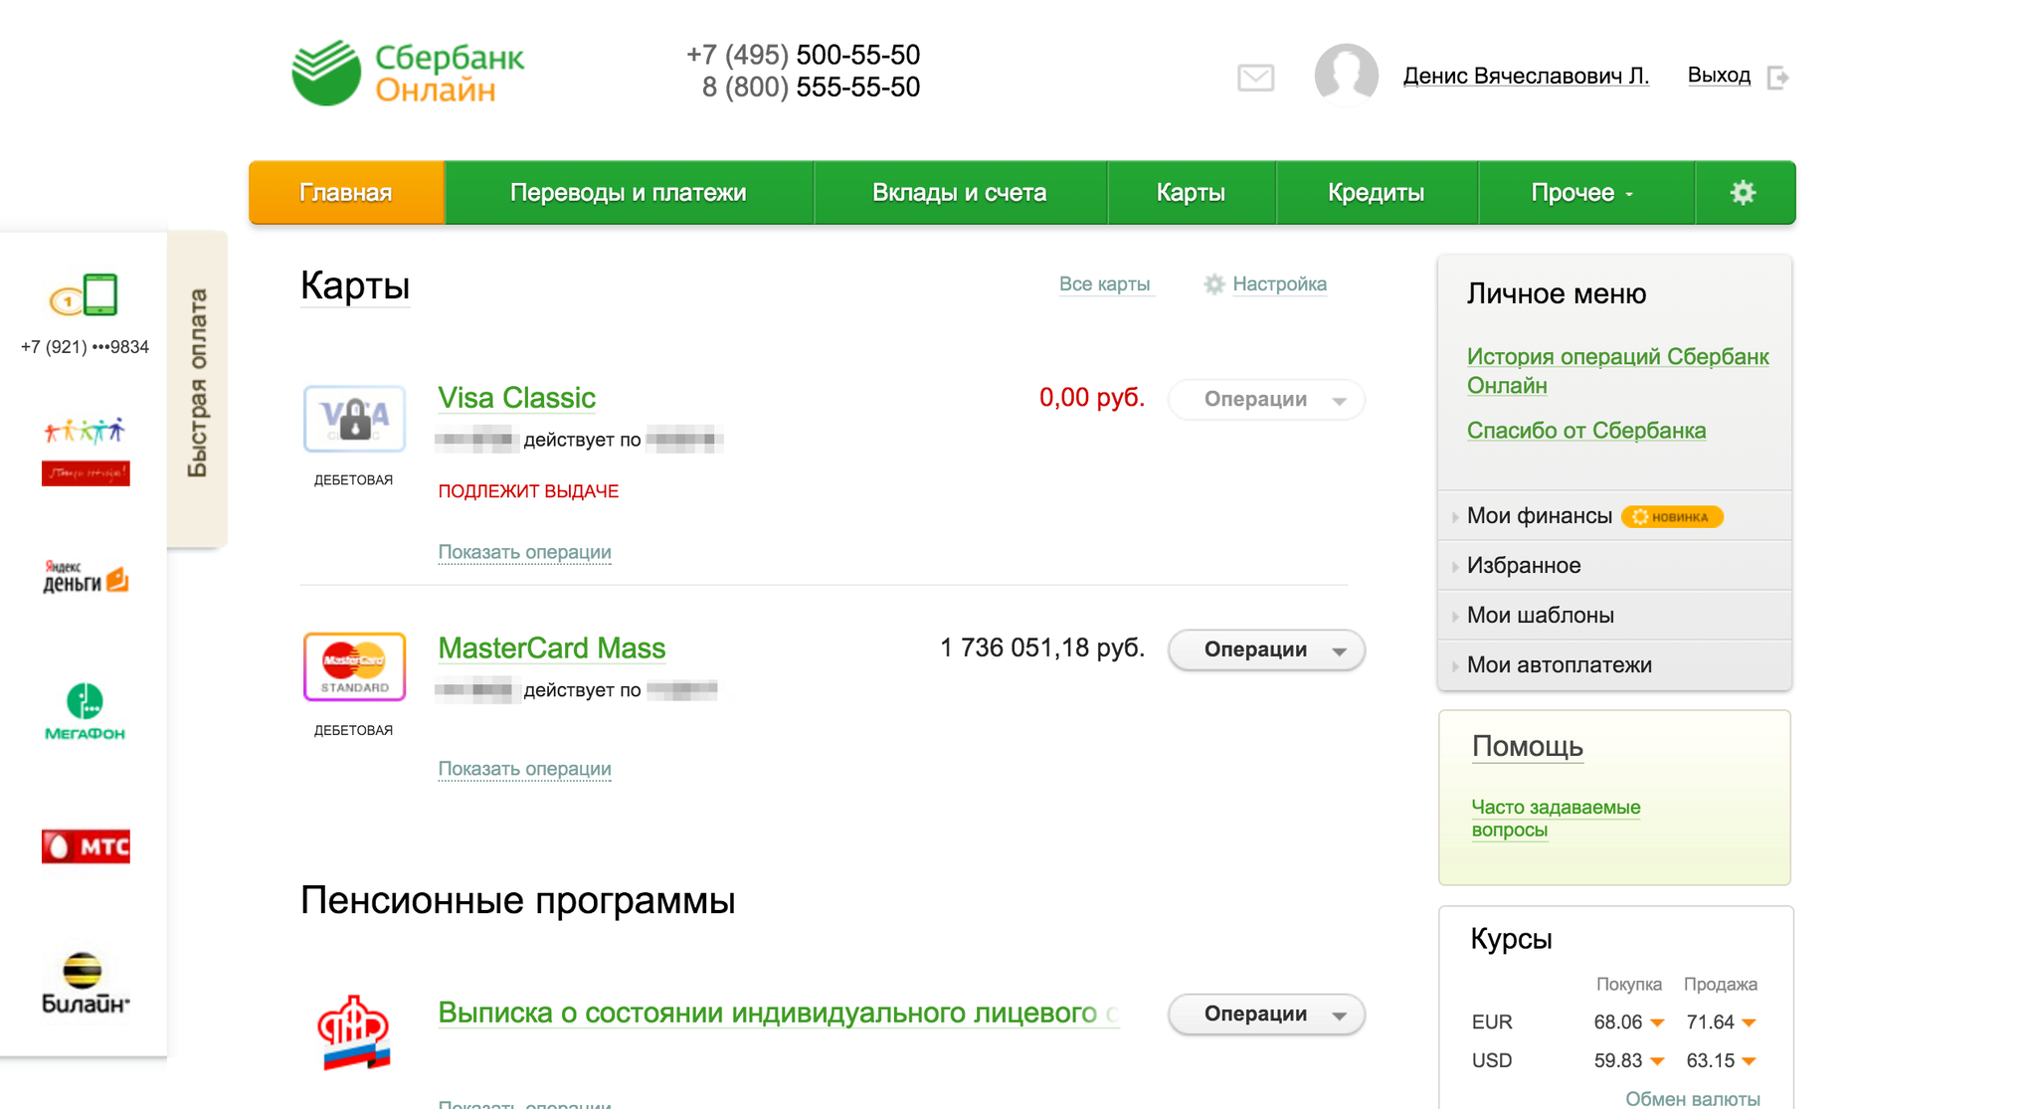Open the Настройка cards link

coord(1279,284)
